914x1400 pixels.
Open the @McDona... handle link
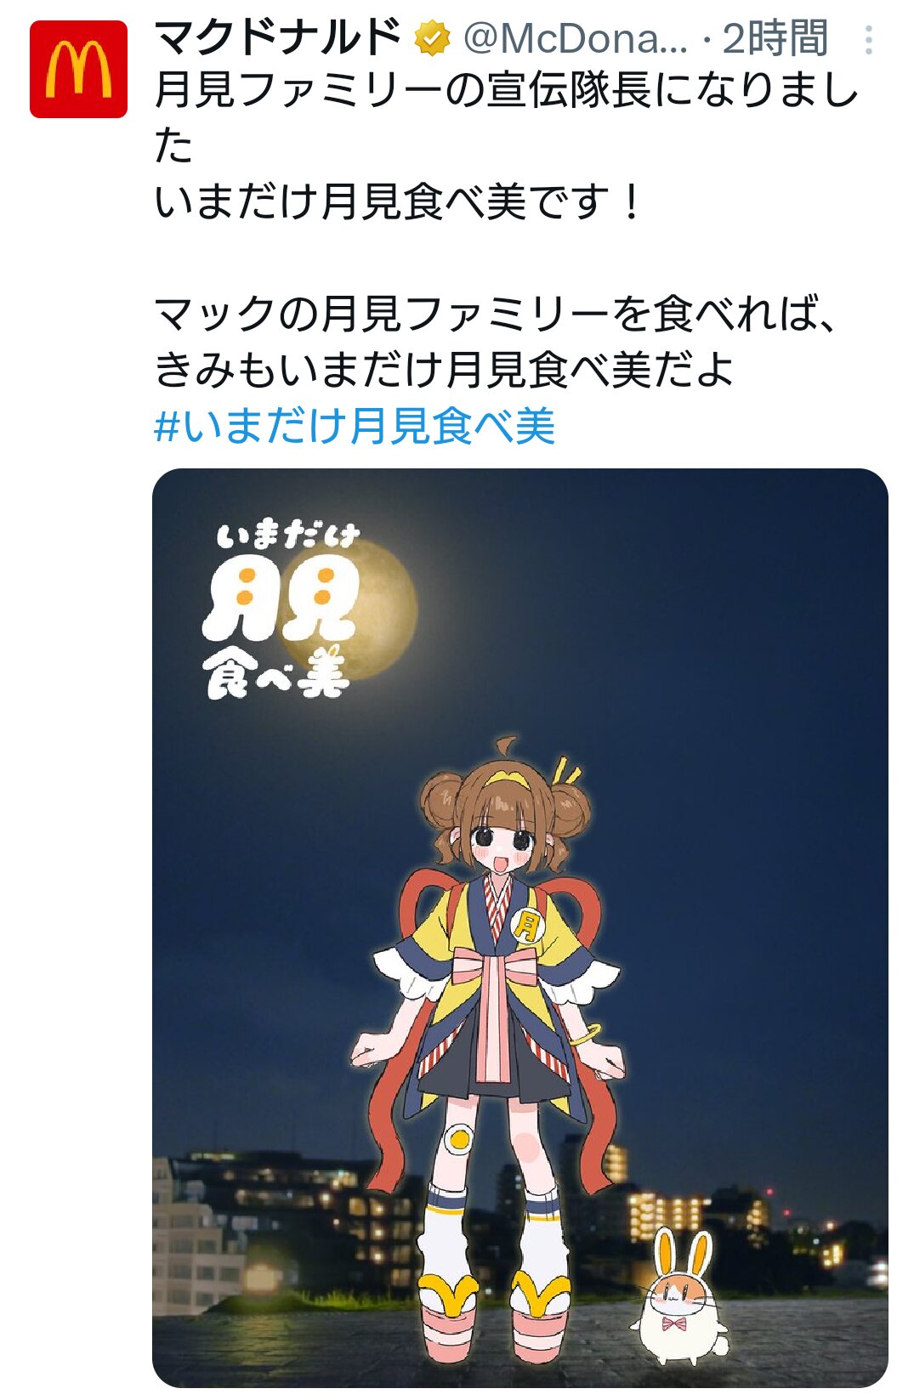[576, 38]
